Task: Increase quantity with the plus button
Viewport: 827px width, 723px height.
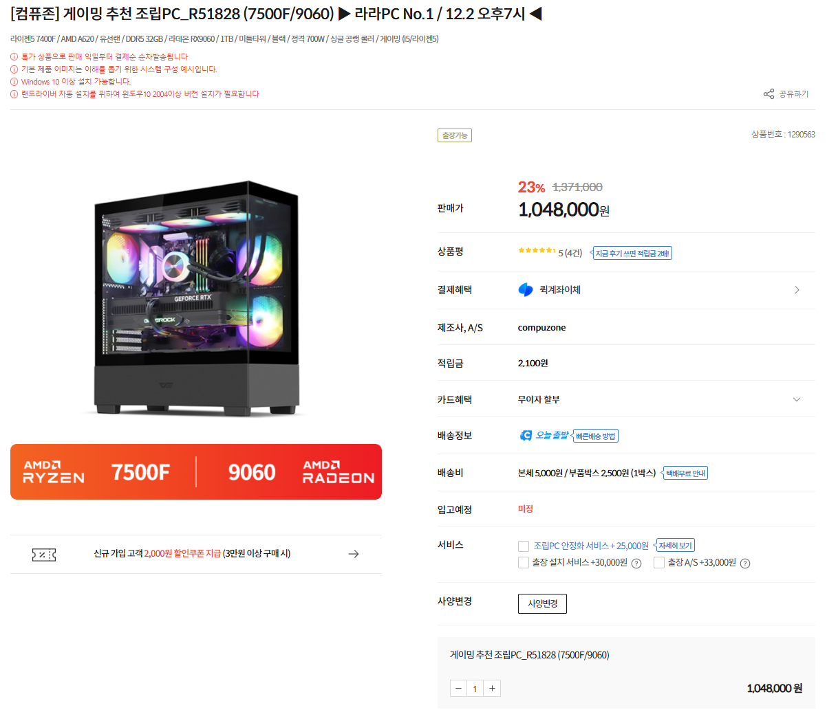Action: 492,689
